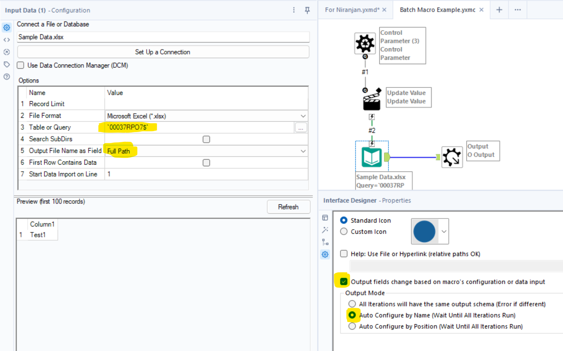Click the Control Parameter tool icon
Viewport: 563px width, 351px height.
pyautogui.click(x=365, y=43)
